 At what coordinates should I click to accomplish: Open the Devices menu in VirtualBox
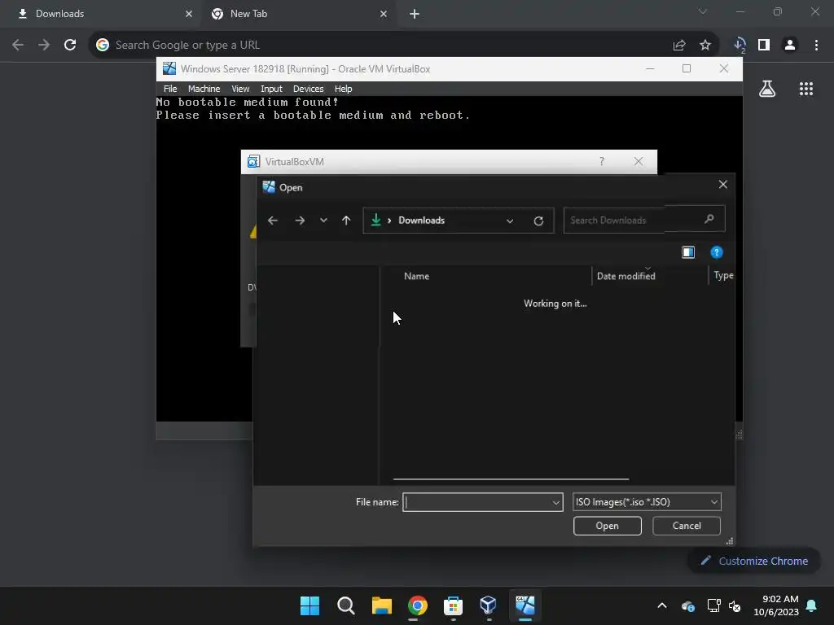(x=308, y=89)
